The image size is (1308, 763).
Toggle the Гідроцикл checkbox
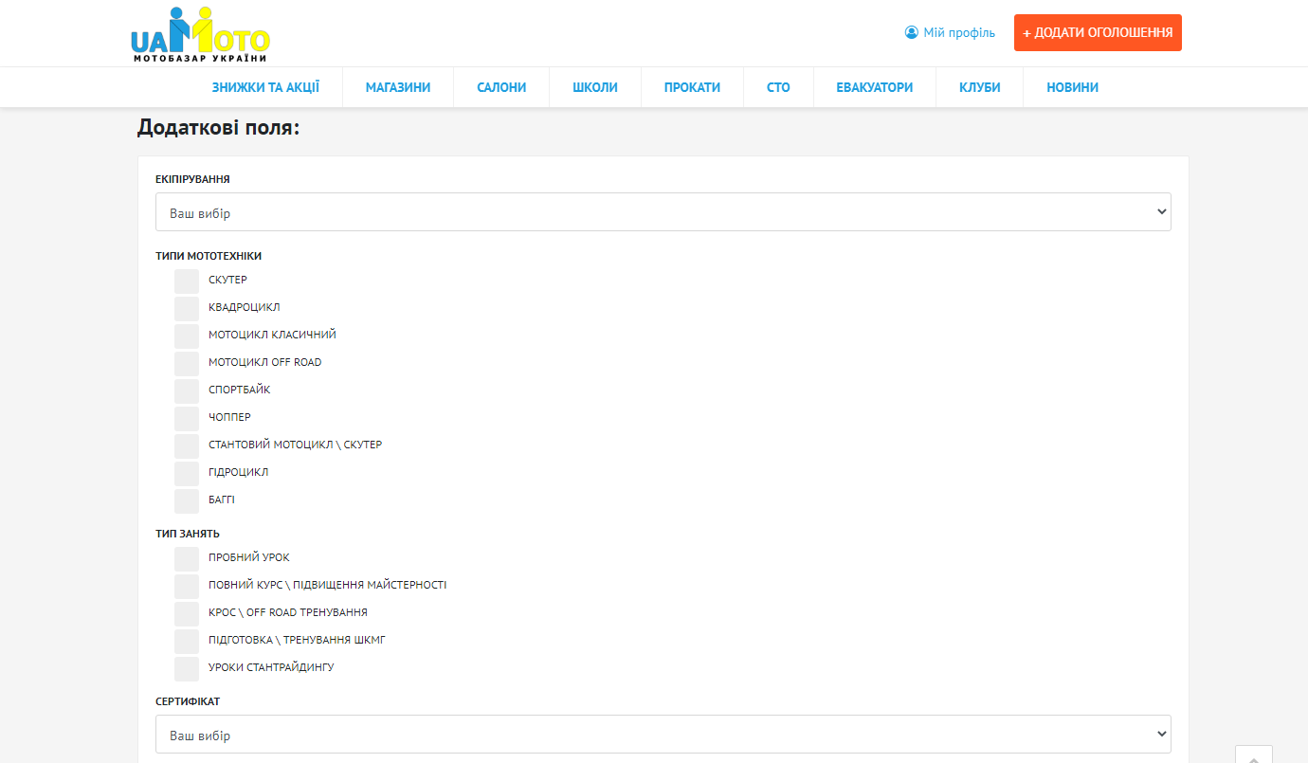[x=187, y=473]
